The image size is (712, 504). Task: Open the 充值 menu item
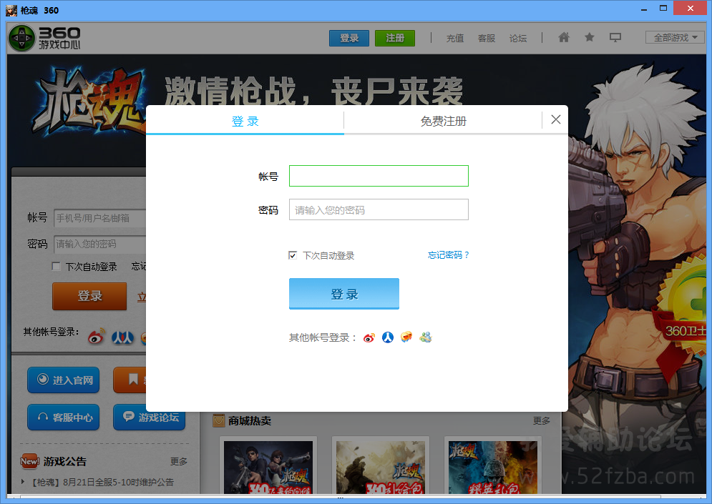click(454, 38)
